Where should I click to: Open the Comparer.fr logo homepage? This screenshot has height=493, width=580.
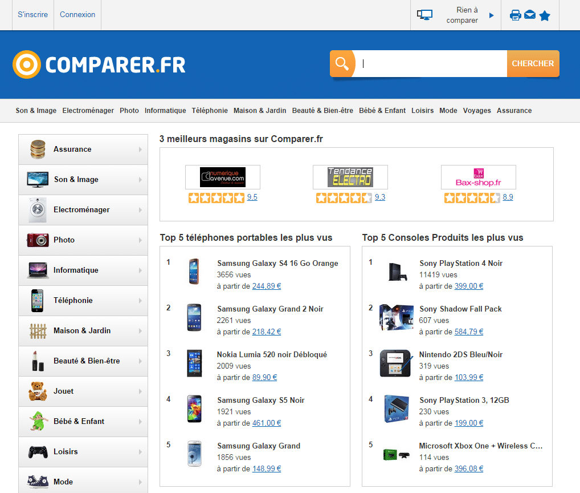[99, 64]
